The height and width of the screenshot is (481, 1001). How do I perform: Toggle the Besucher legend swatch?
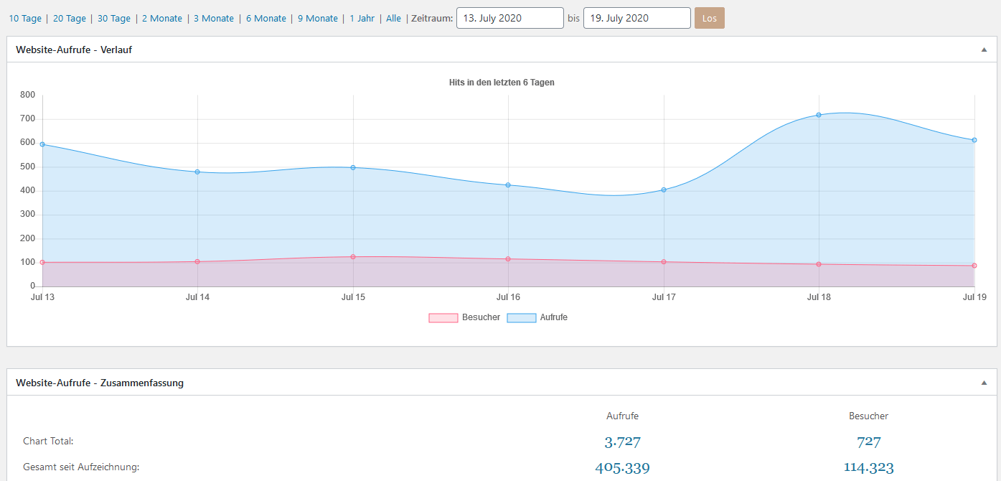(x=443, y=318)
